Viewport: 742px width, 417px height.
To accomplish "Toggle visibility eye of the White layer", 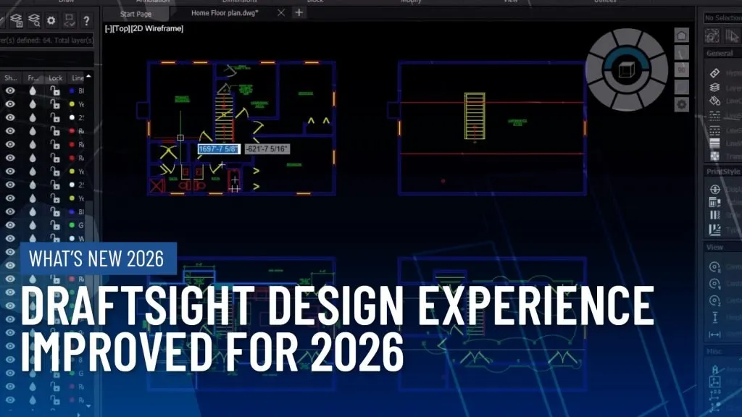I will tap(10, 238).
